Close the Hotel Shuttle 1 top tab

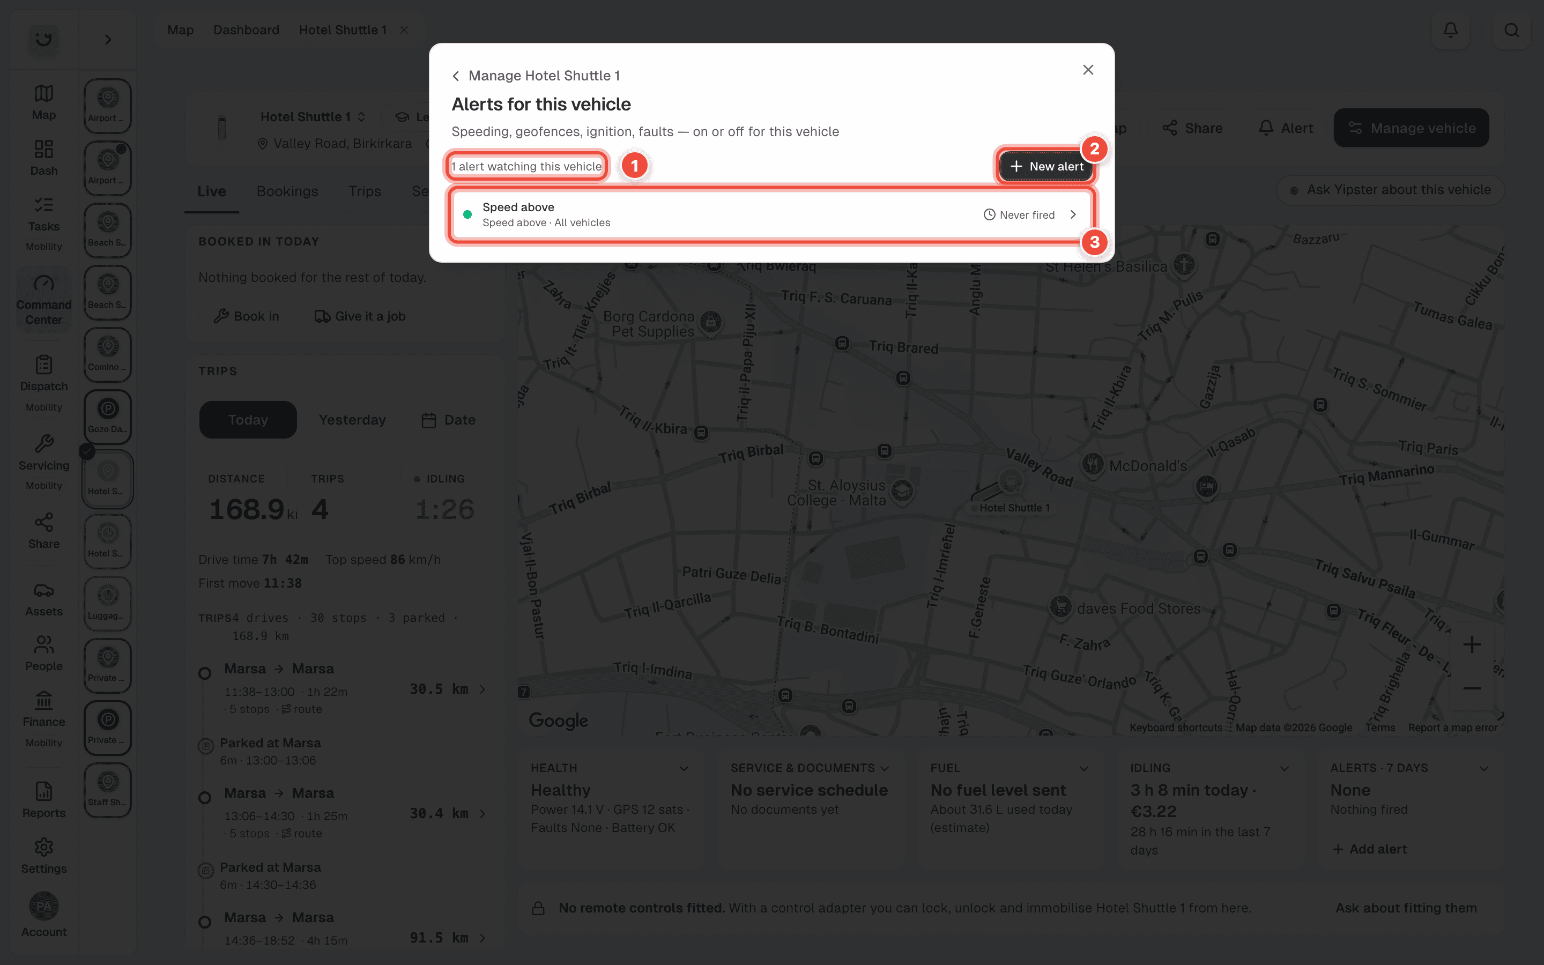(x=404, y=30)
